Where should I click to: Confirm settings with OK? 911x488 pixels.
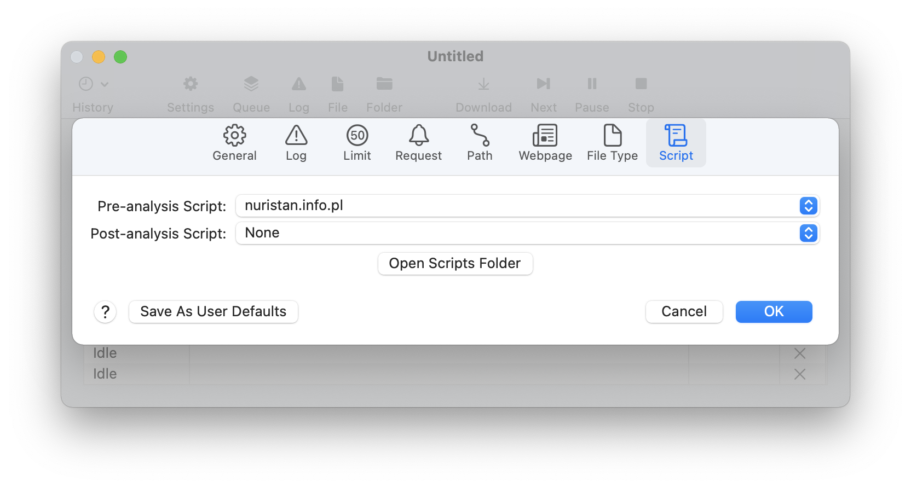(x=774, y=312)
